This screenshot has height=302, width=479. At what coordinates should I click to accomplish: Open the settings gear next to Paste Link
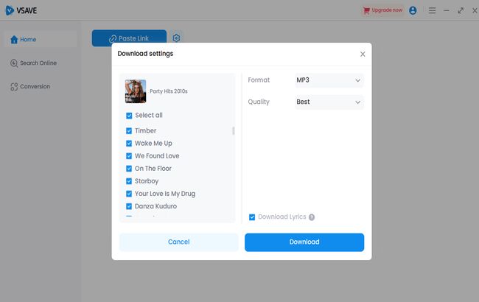click(x=176, y=38)
